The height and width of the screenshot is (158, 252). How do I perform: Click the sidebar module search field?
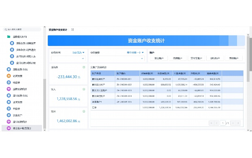[x=22, y=29]
